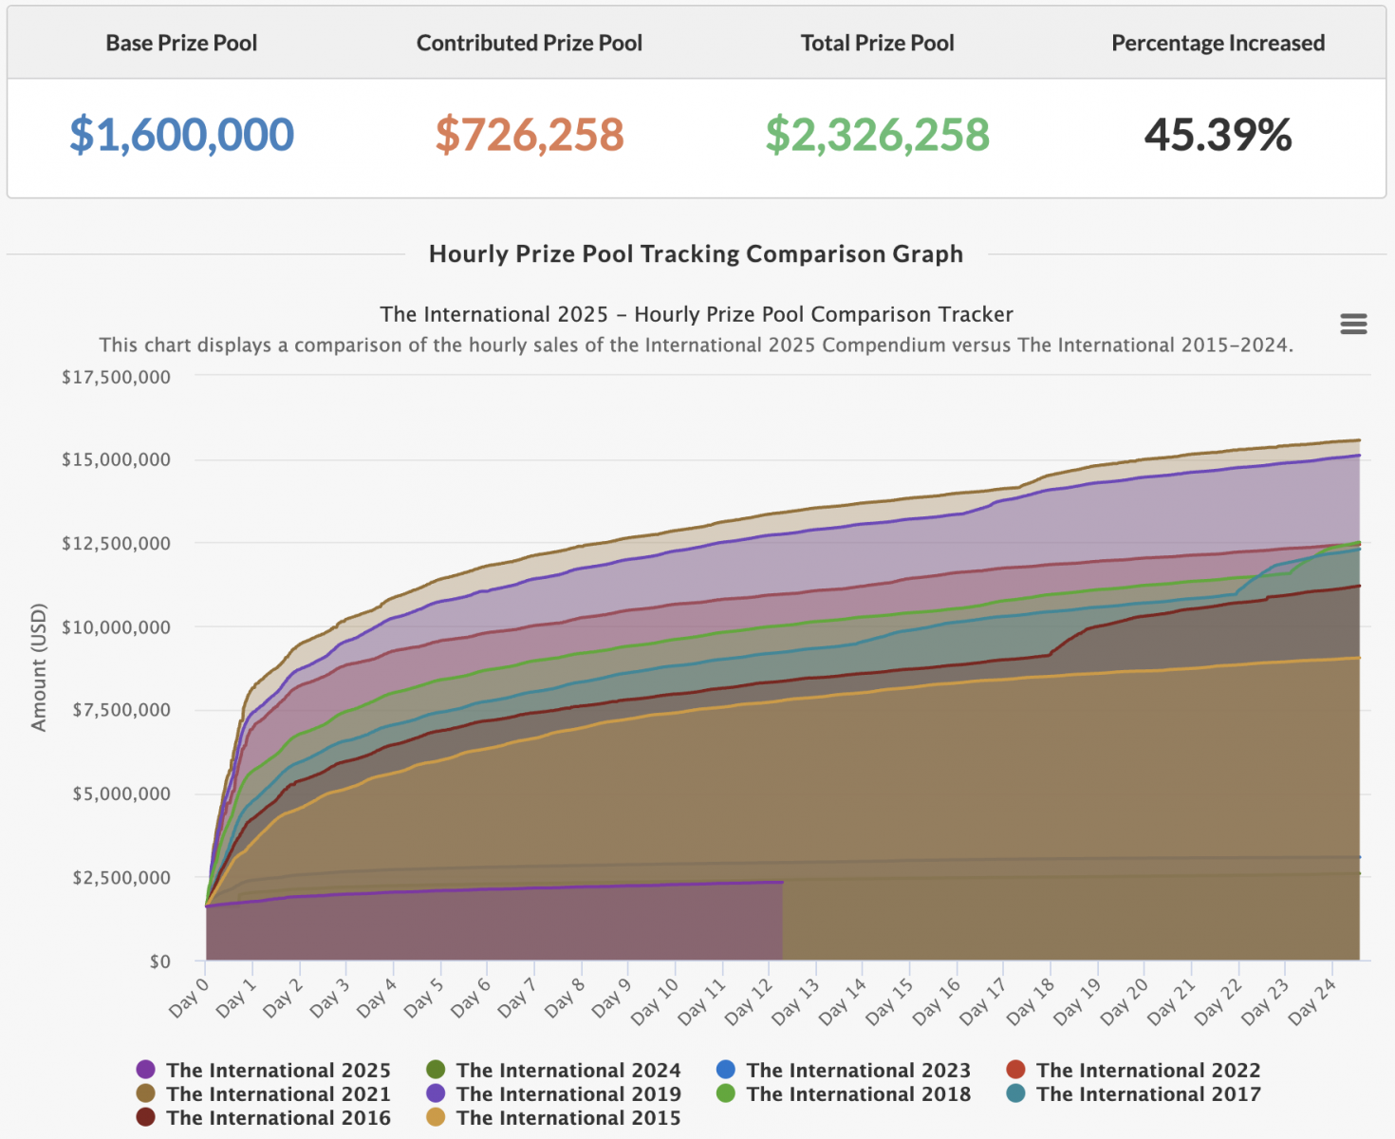Click the Amount (USD) axis title
1395x1139 pixels.
(x=39, y=667)
